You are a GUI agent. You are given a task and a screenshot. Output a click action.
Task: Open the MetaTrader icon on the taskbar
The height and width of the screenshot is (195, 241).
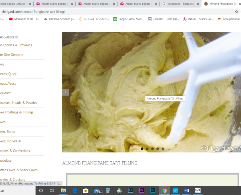coord(119,190)
